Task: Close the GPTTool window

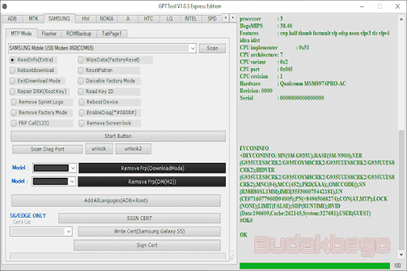Action: tap(398, 7)
